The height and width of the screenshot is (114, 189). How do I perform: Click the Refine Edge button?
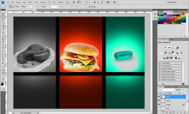coord(92,7)
